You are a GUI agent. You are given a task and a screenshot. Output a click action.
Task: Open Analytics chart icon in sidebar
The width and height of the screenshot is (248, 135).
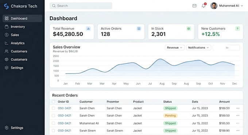coord(7,43)
